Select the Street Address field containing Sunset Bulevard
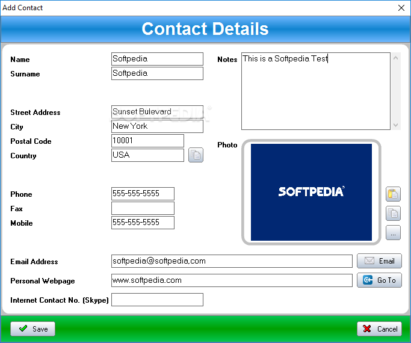 [157, 112]
